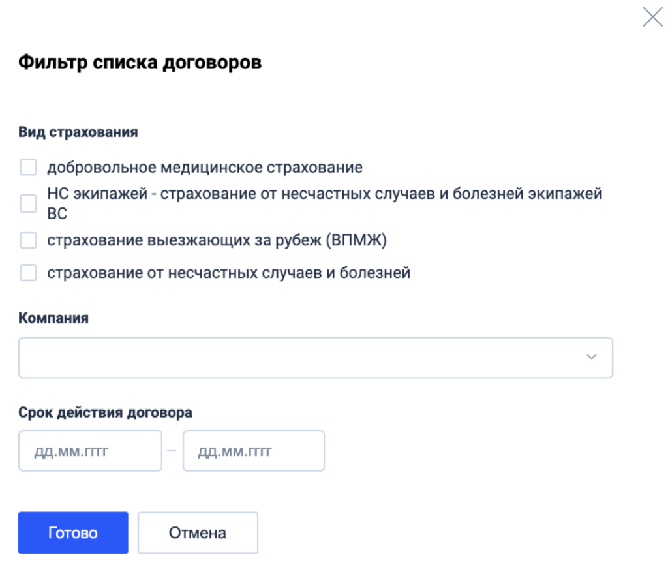Check the НС экипажей insurance option

(27, 204)
